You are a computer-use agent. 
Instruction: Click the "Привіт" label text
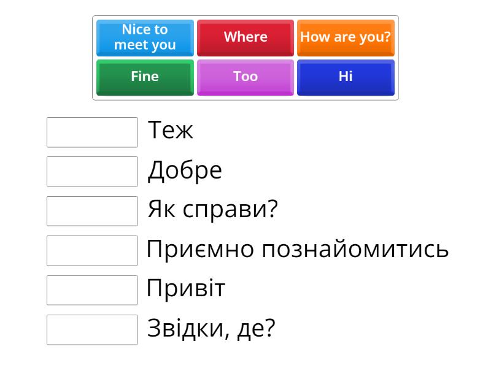pyautogui.click(x=186, y=289)
